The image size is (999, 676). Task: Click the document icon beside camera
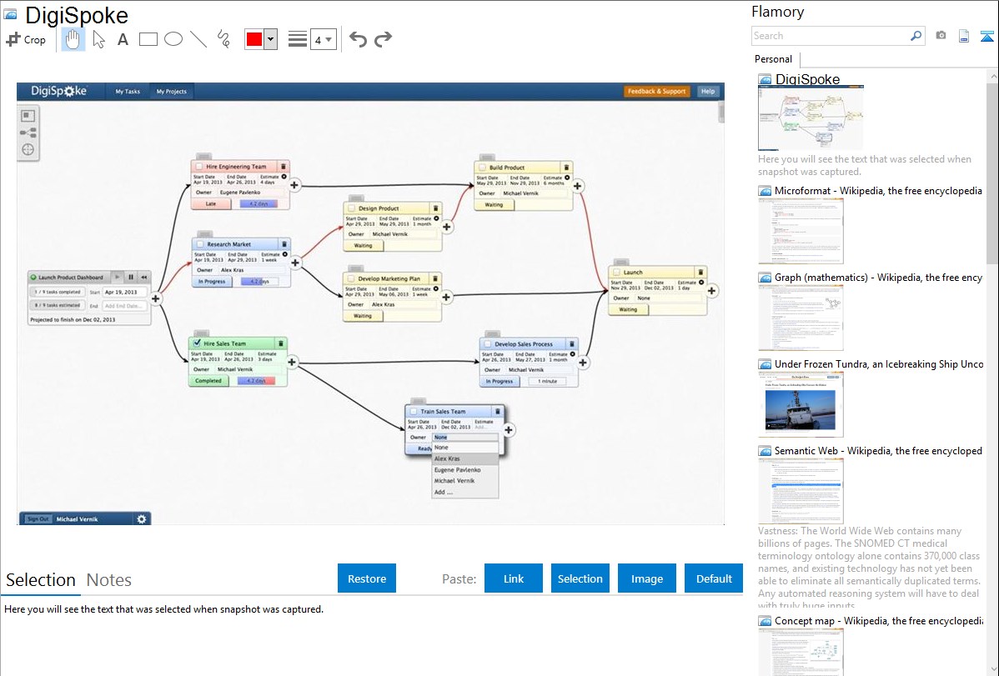pos(964,36)
